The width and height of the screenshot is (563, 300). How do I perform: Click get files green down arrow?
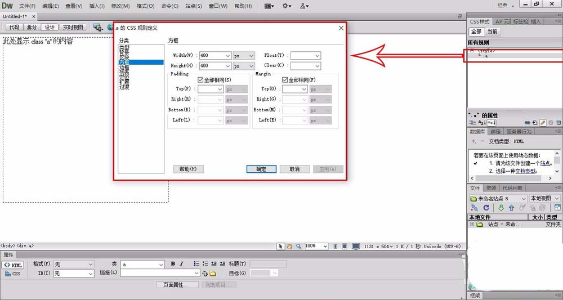pos(501,208)
